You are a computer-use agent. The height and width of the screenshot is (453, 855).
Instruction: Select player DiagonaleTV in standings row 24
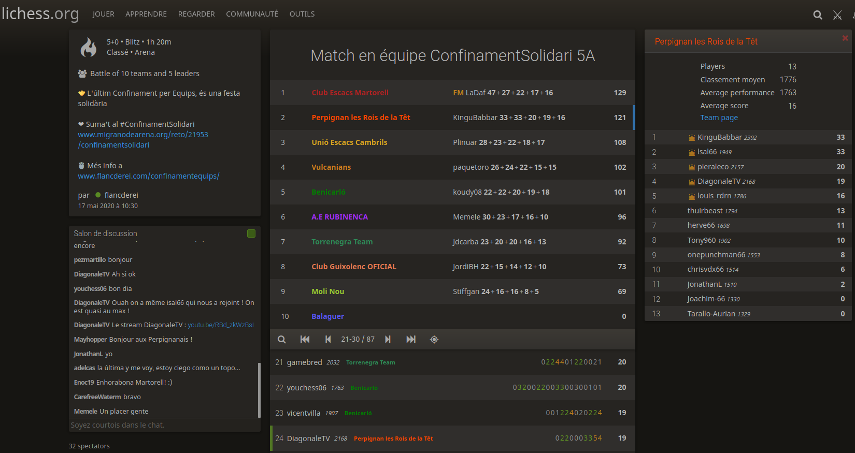308,439
